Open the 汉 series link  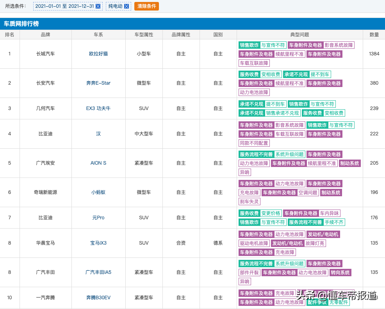pyautogui.click(x=98, y=134)
